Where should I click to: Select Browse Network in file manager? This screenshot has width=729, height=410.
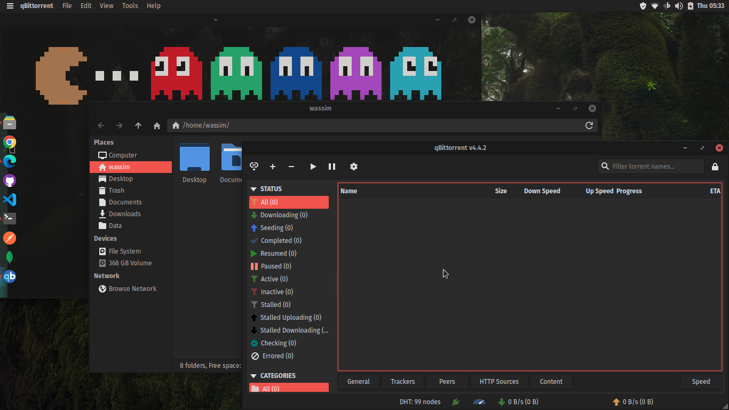click(x=131, y=289)
